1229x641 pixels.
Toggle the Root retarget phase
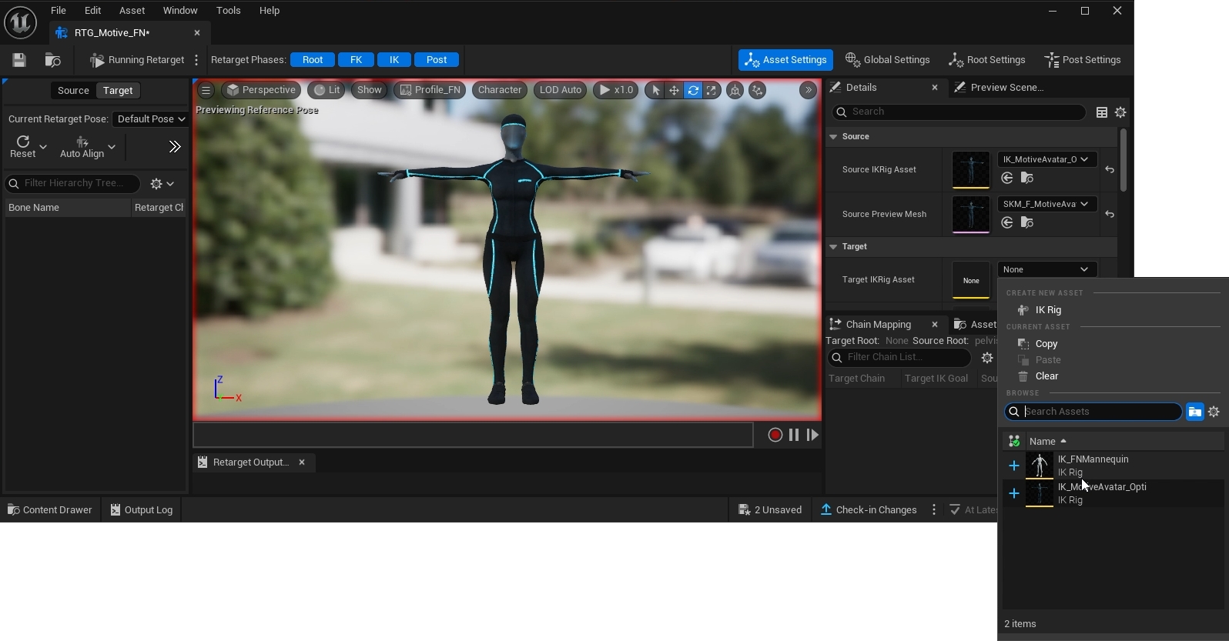coord(312,60)
